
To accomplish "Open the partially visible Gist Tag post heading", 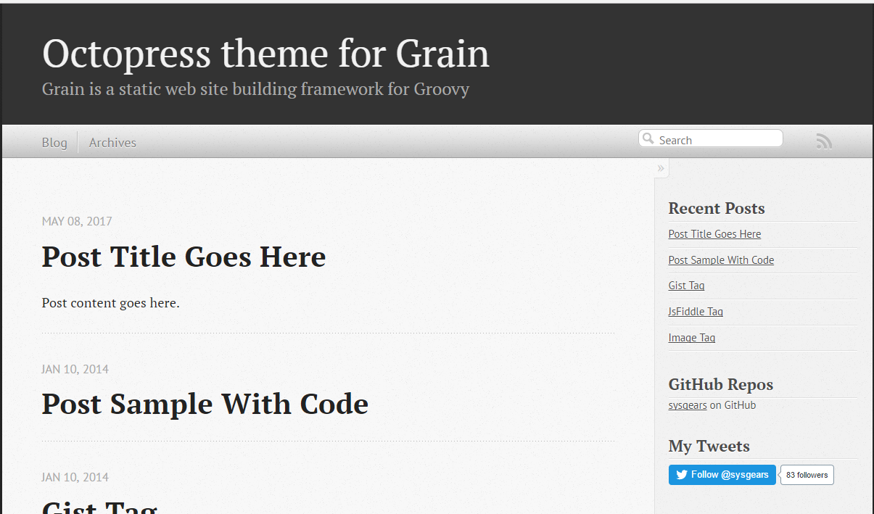I will (99, 506).
